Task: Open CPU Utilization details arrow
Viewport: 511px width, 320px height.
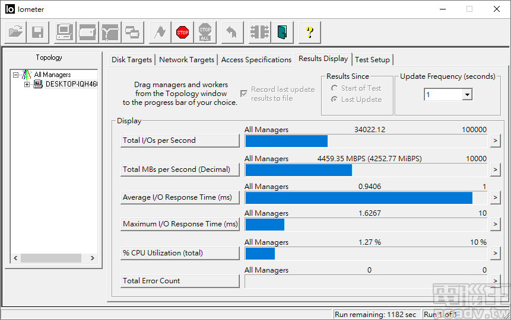Action: (x=496, y=253)
